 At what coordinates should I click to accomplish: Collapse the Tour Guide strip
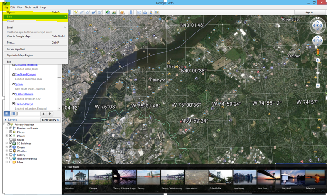click(x=66, y=167)
